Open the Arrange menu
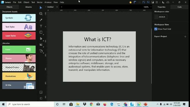Viewport: 190px width, 107px height. 48,2
